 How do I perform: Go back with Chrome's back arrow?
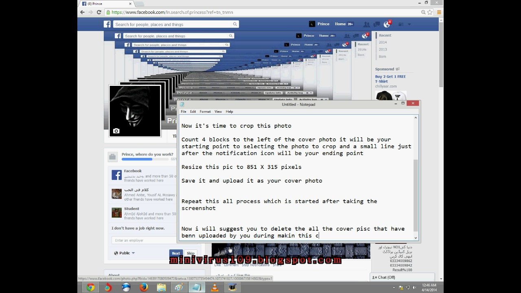click(82, 12)
